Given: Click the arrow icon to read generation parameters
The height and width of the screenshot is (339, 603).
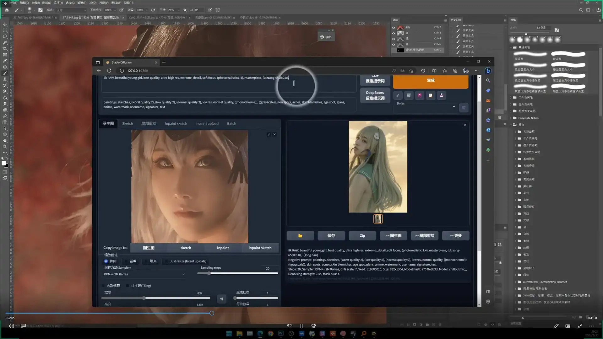Looking at the screenshot, I should (x=398, y=95).
